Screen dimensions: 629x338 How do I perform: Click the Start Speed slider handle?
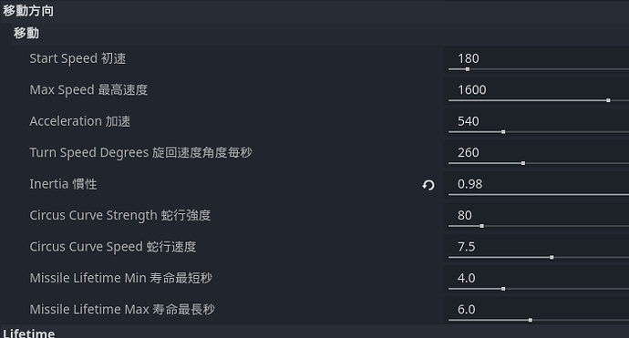click(x=468, y=69)
